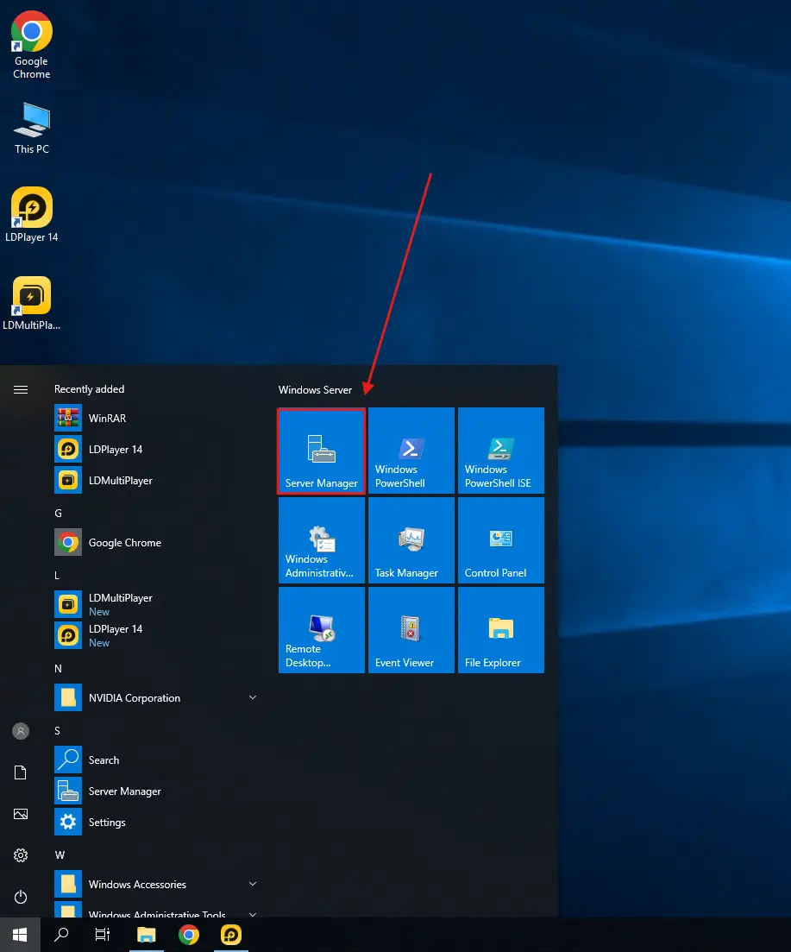Open the Power options button
791x952 pixels.
[x=21, y=897]
